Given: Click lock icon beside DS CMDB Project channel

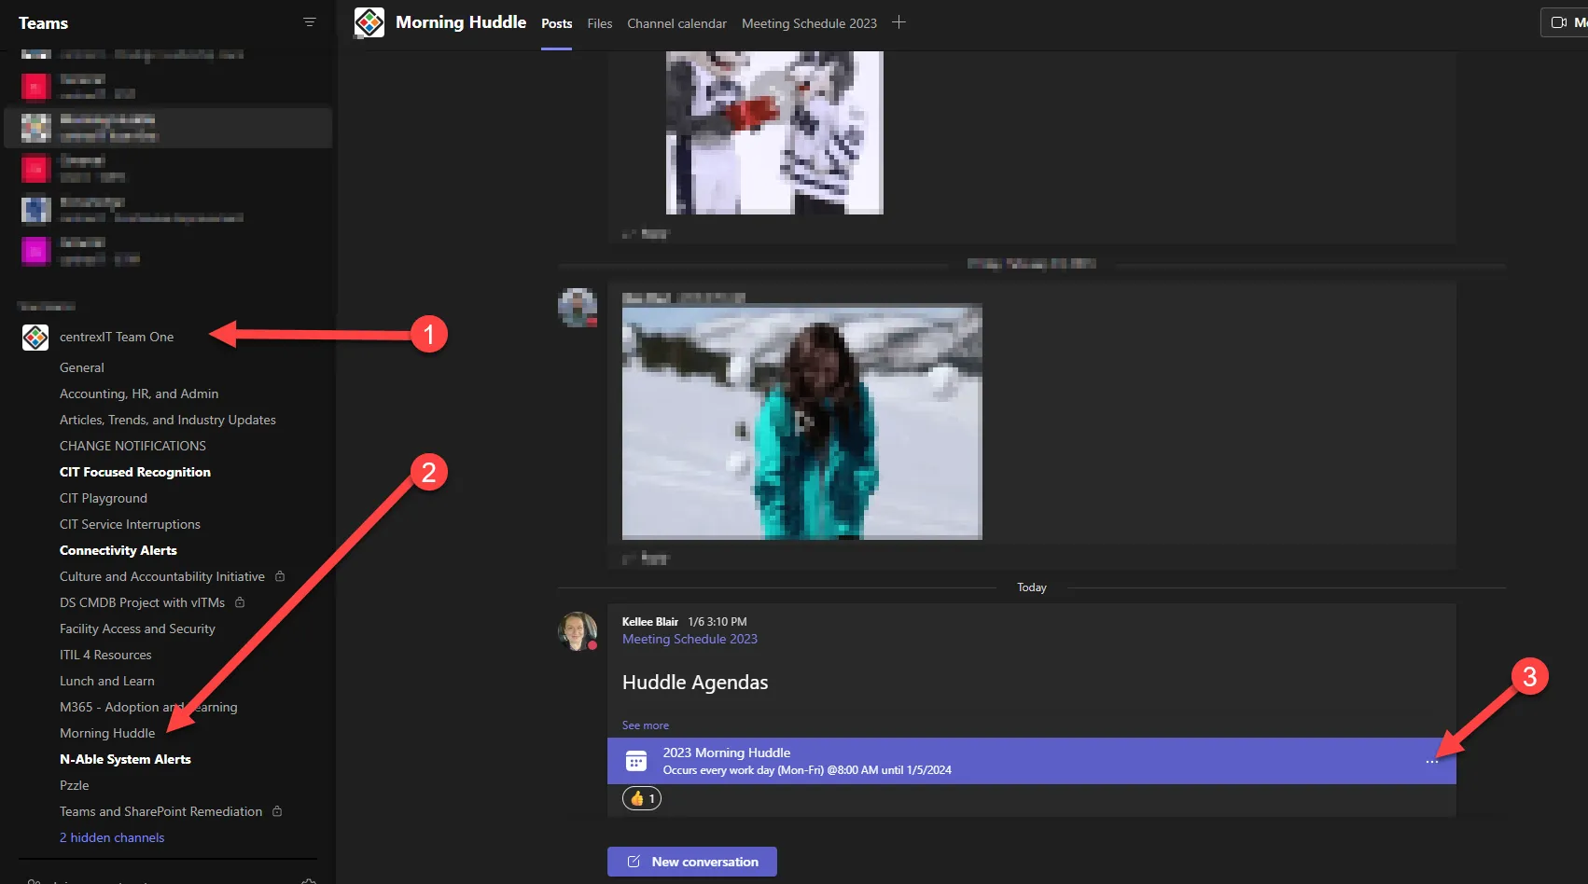Looking at the screenshot, I should click(240, 602).
